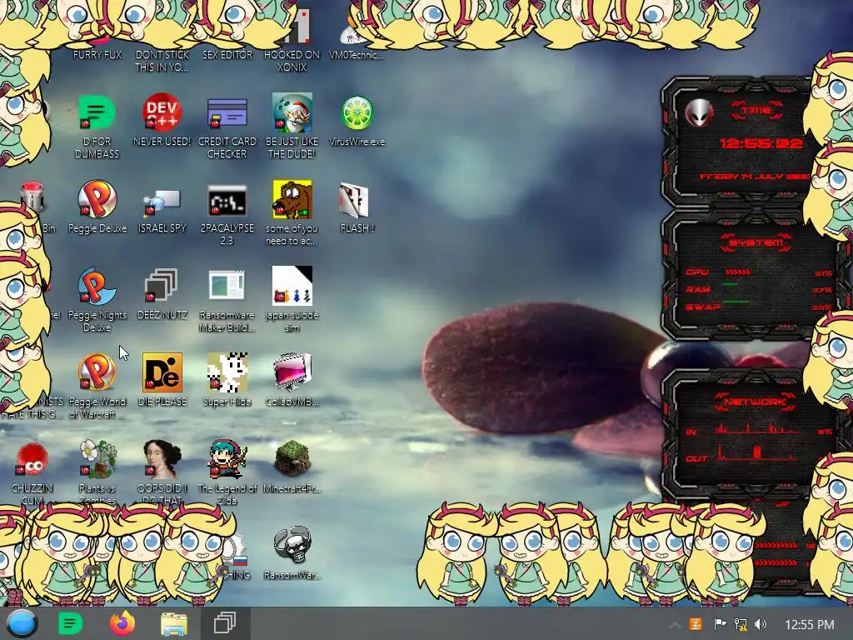853x640 pixels.
Task: Open the green app pinned on taskbar
Action: [70, 623]
